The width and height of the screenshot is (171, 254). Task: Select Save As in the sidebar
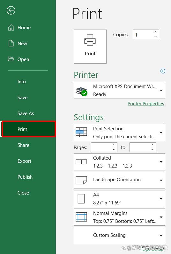pyautogui.click(x=26, y=113)
